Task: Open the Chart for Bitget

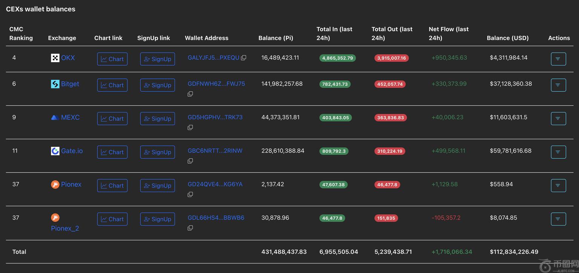Action: click(112, 85)
